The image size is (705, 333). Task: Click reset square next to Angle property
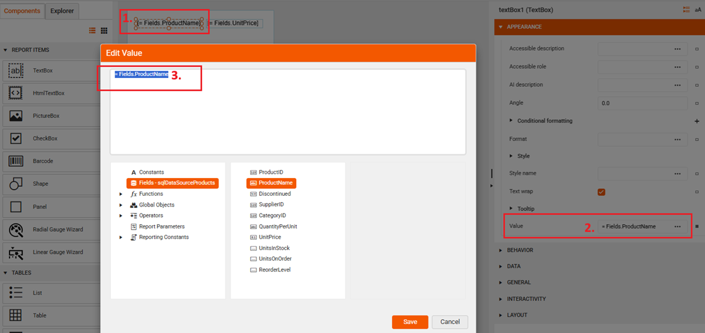click(x=697, y=103)
